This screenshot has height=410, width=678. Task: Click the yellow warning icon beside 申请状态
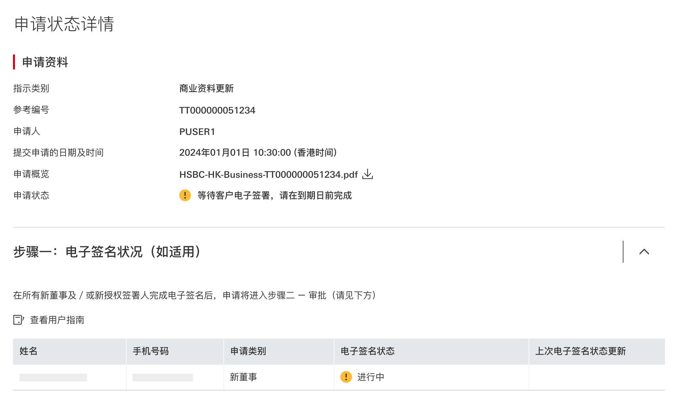[185, 195]
